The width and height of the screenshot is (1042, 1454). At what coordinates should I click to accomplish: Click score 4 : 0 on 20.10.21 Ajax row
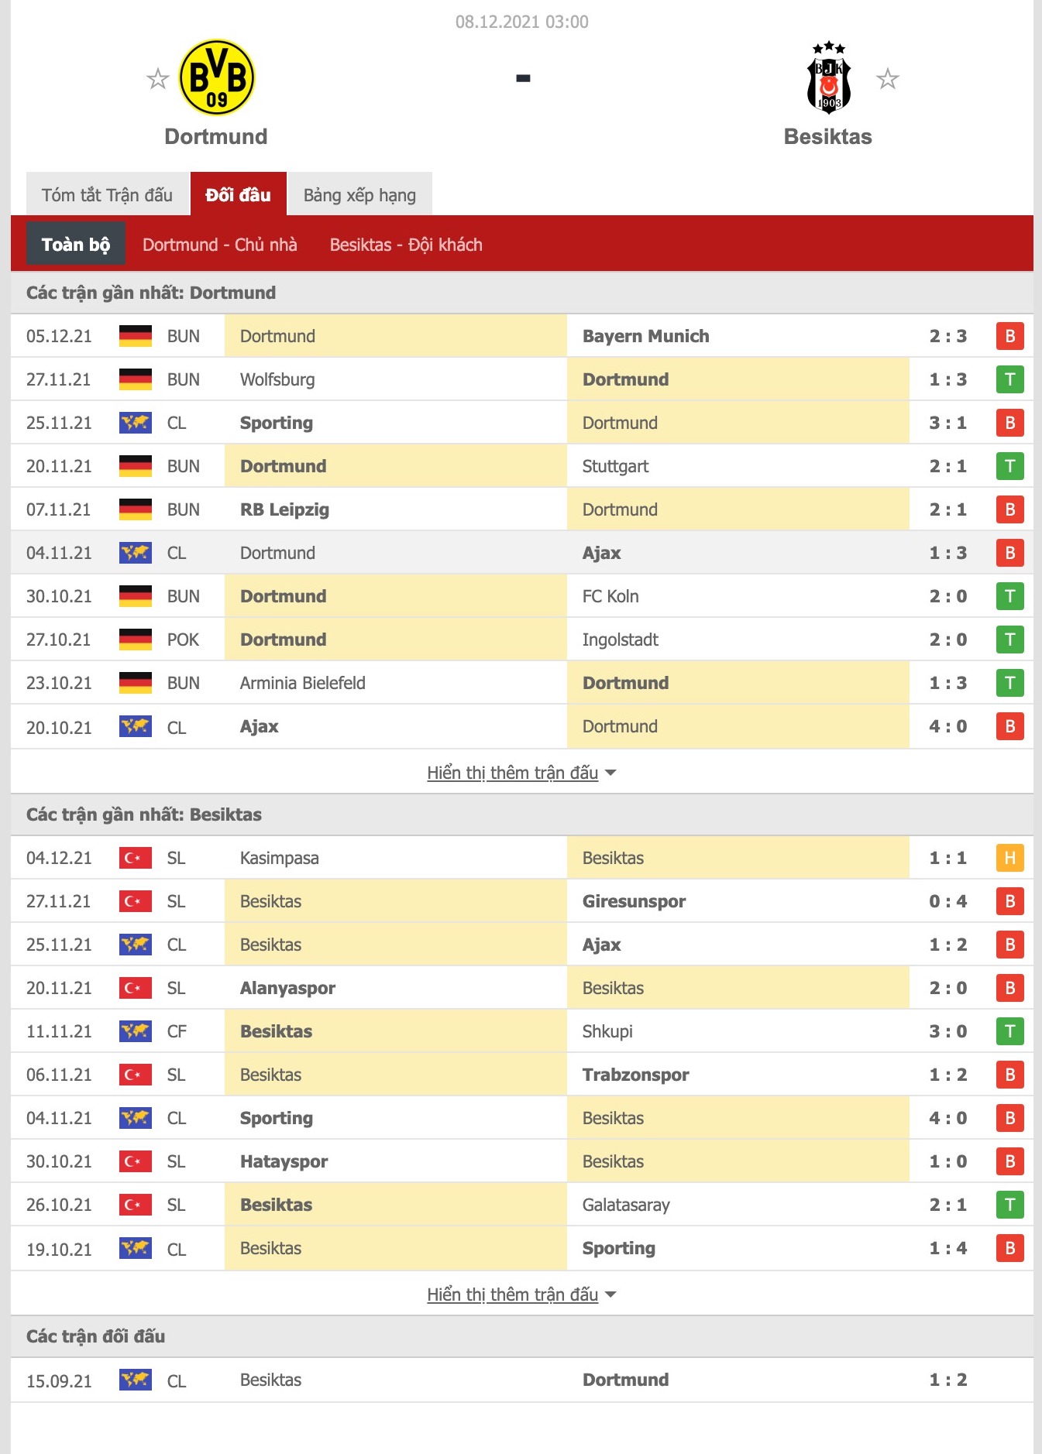(948, 726)
